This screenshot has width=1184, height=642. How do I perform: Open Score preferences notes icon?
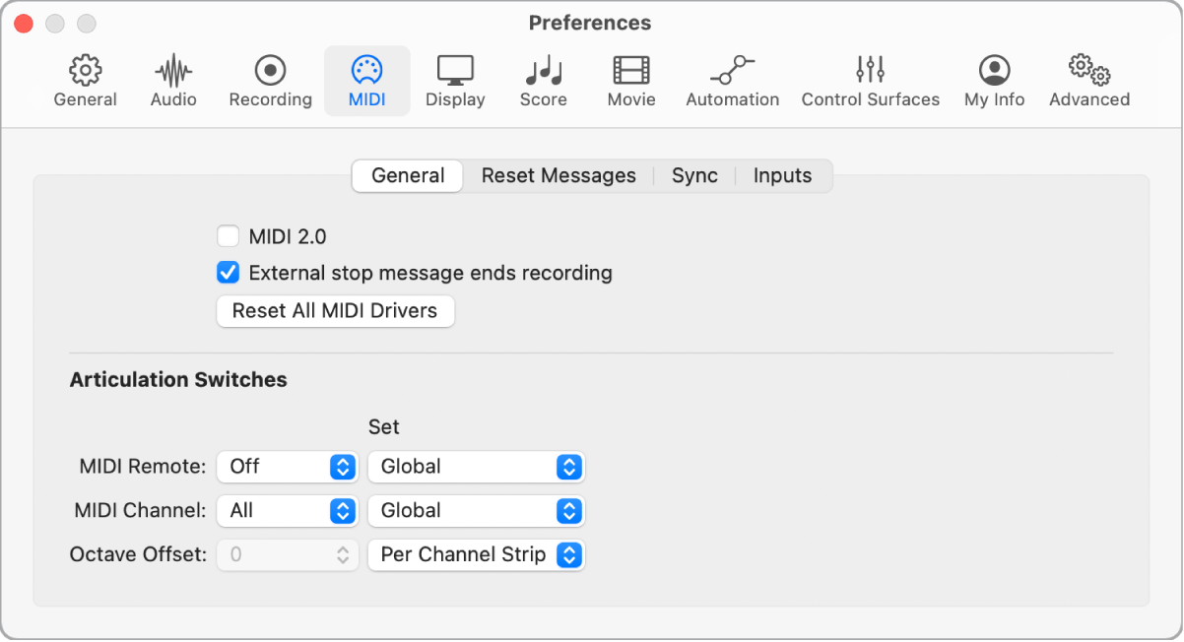pos(543,71)
